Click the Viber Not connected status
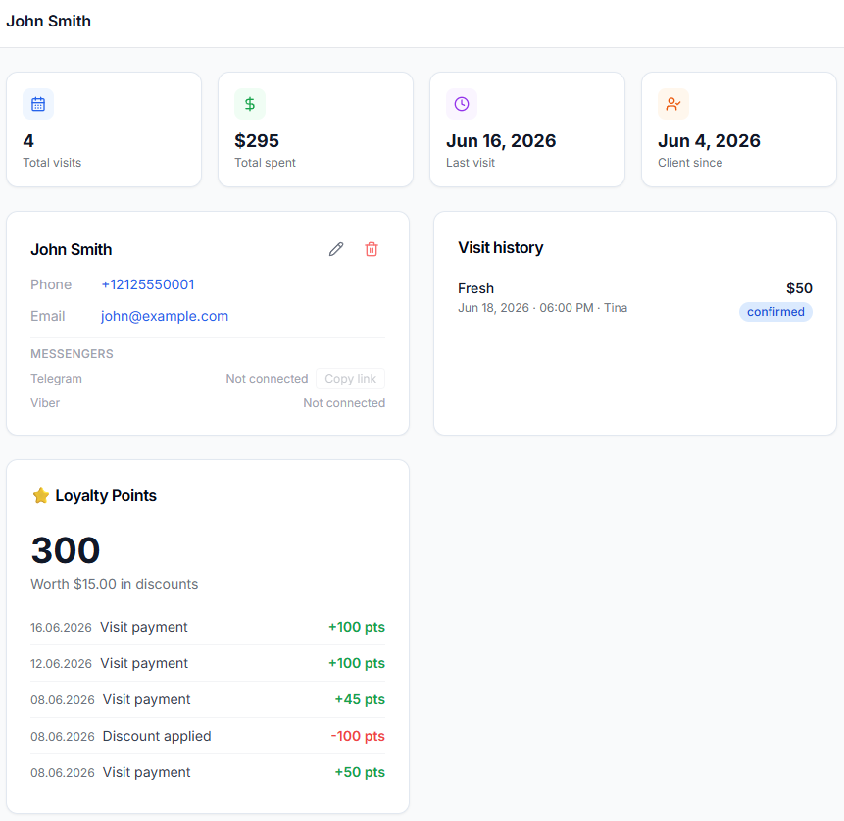This screenshot has width=844, height=821. (344, 403)
